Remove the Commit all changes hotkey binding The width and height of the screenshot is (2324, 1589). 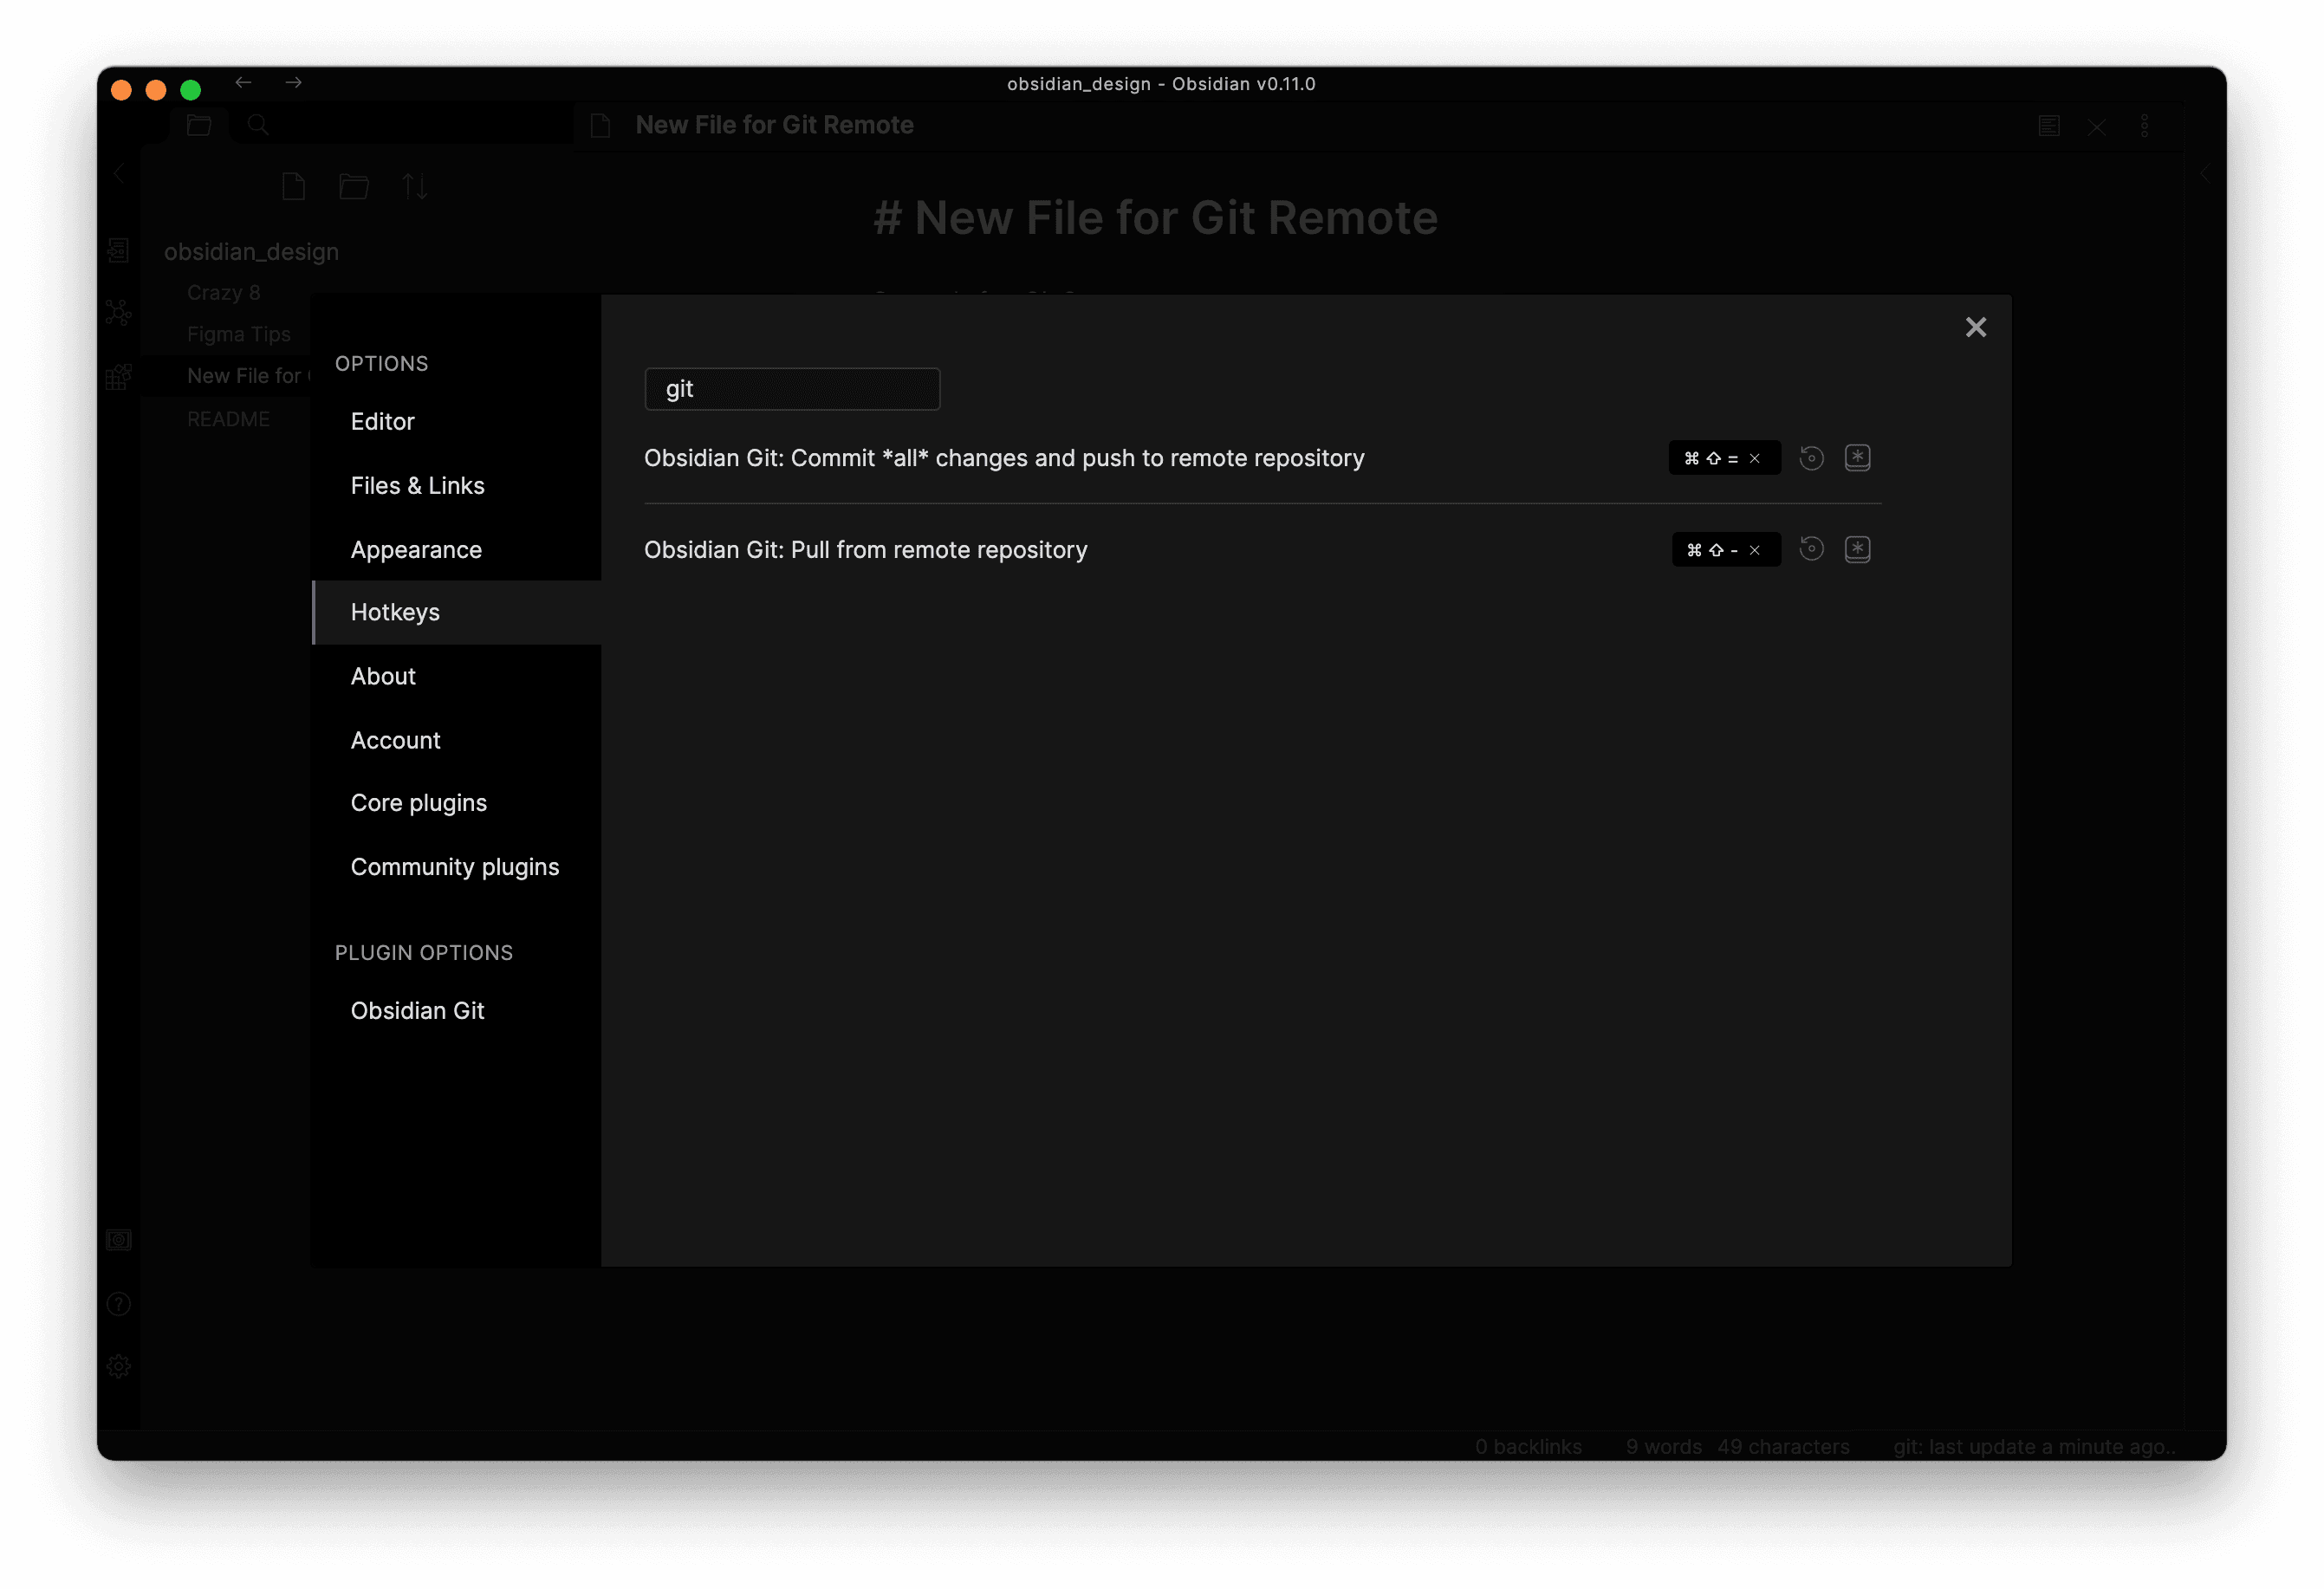coord(1754,459)
